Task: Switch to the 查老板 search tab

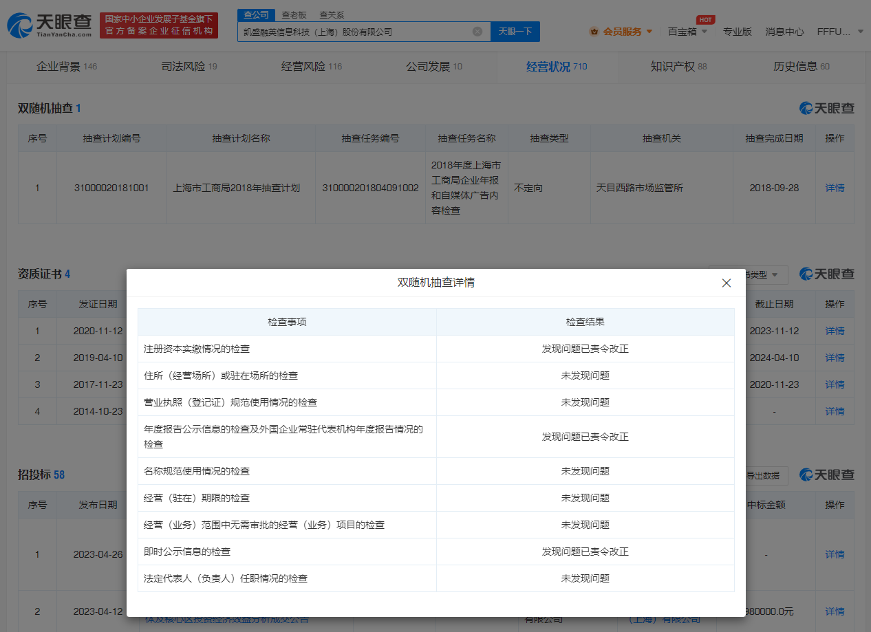Action: click(294, 14)
